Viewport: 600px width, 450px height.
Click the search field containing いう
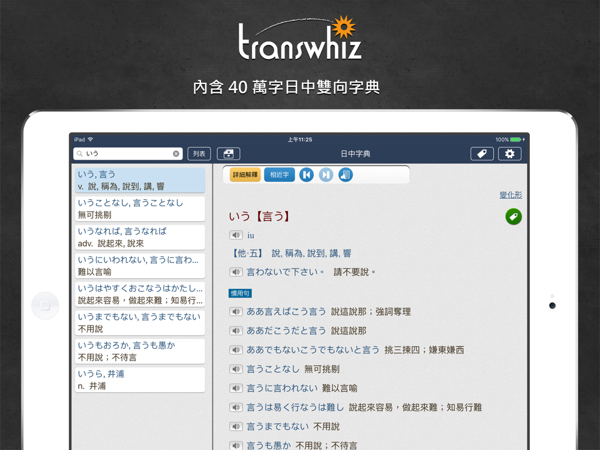coord(128,154)
